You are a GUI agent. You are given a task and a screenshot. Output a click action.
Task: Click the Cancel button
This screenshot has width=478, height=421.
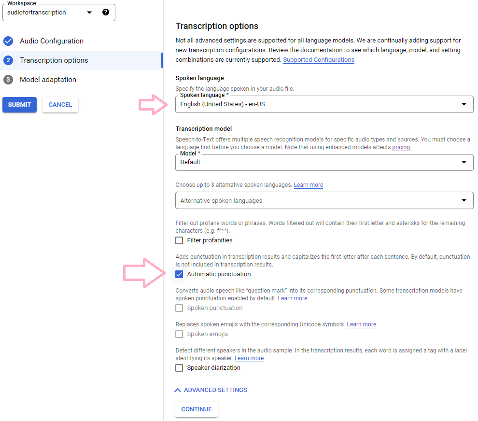(60, 105)
